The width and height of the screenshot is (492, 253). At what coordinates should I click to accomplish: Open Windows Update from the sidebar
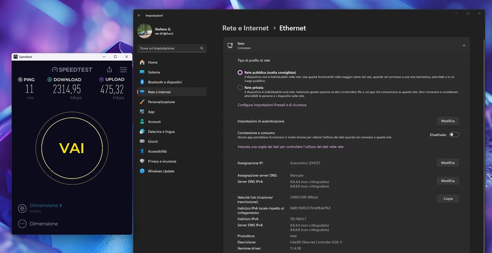(161, 171)
